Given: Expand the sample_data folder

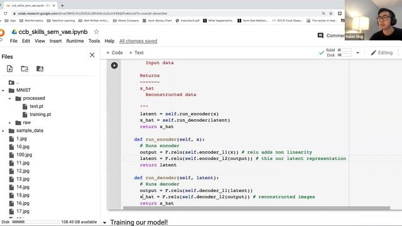Looking at the screenshot, I should [x=3, y=131].
